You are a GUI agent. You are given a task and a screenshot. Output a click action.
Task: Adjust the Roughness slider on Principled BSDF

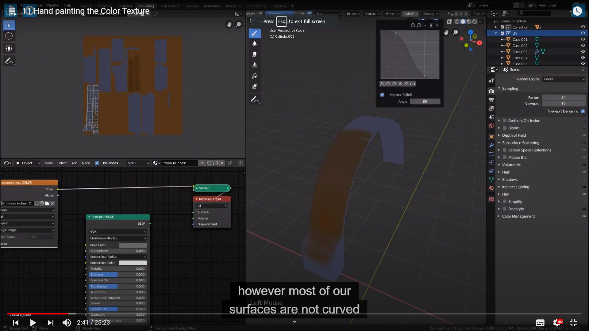(x=118, y=286)
